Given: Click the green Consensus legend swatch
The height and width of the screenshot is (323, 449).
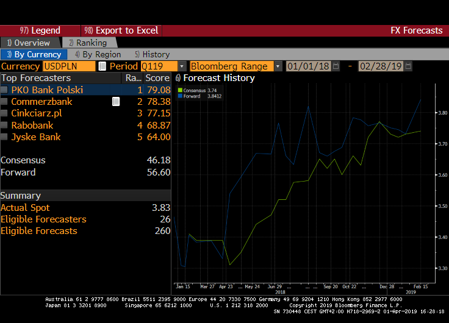Looking at the screenshot, I should pyautogui.click(x=180, y=90).
